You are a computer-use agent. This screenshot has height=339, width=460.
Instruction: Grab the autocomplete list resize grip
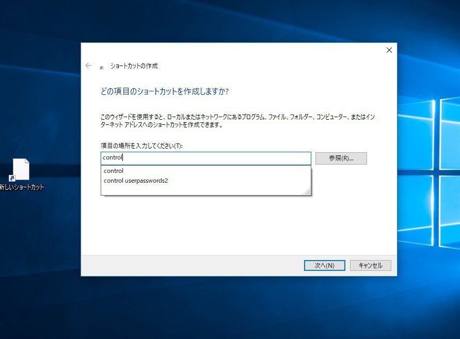tap(308, 192)
